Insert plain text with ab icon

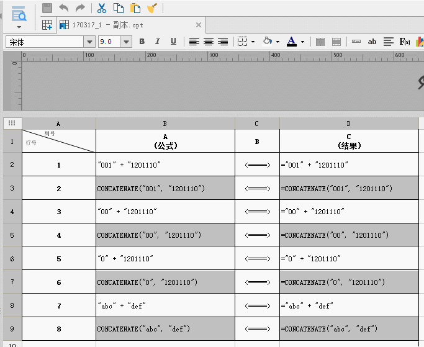tap(372, 42)
